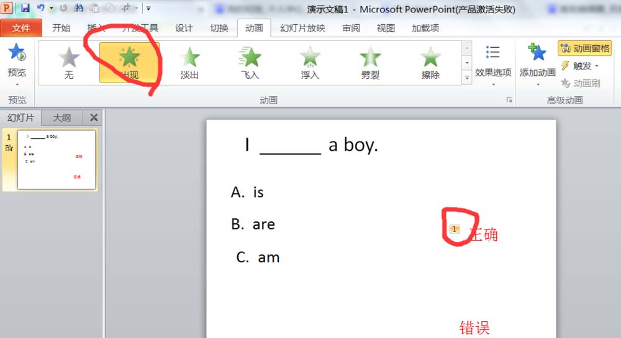
Task: Open the 视图 (View) ribbon tab
Action: point(386,28)
